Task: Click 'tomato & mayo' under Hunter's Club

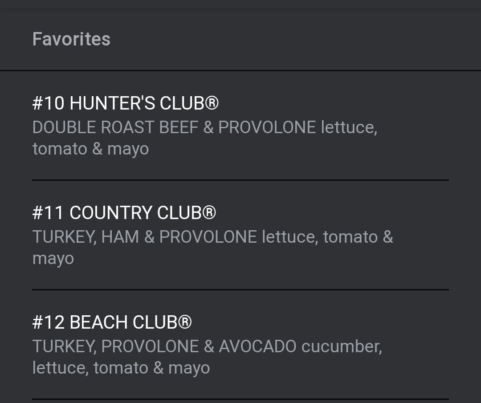Action: coord(91,149)
